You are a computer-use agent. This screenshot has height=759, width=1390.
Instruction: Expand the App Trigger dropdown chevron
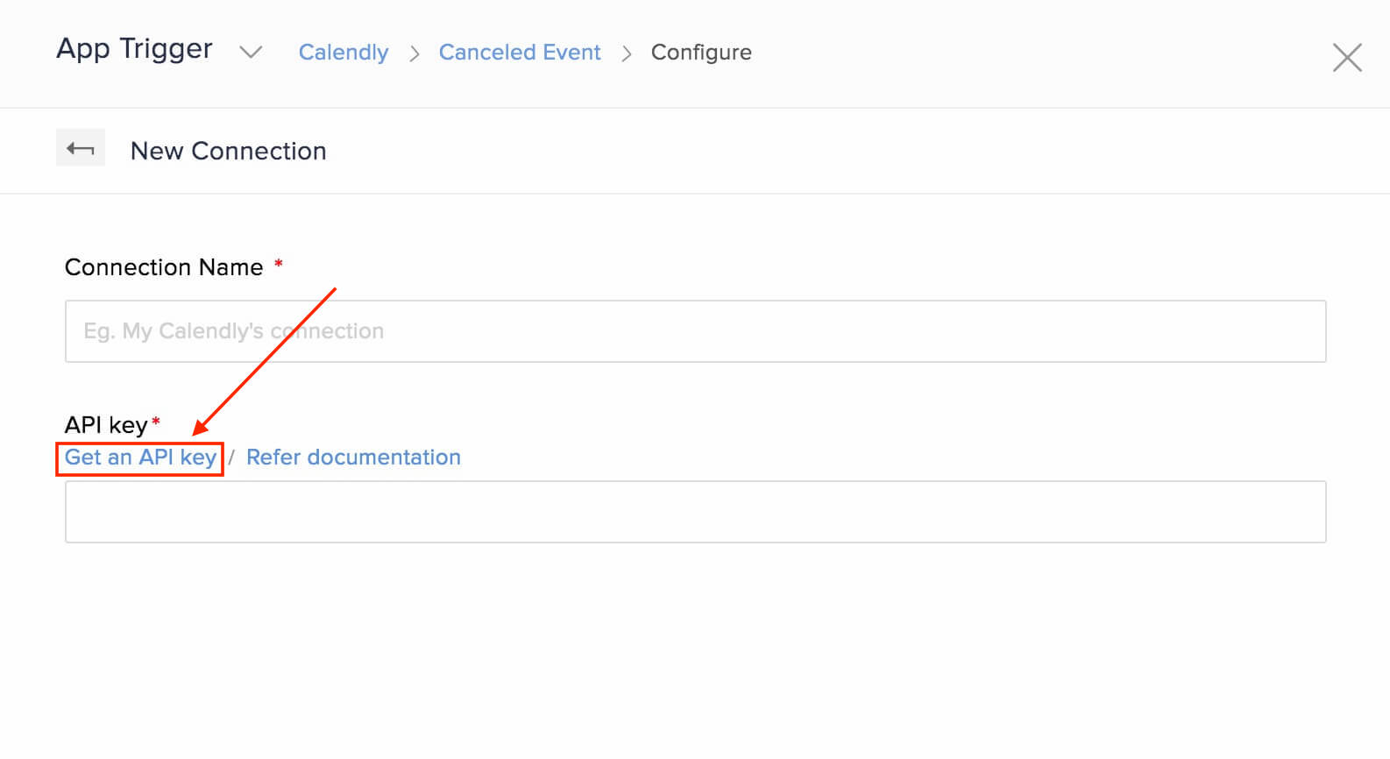(251, 53)
